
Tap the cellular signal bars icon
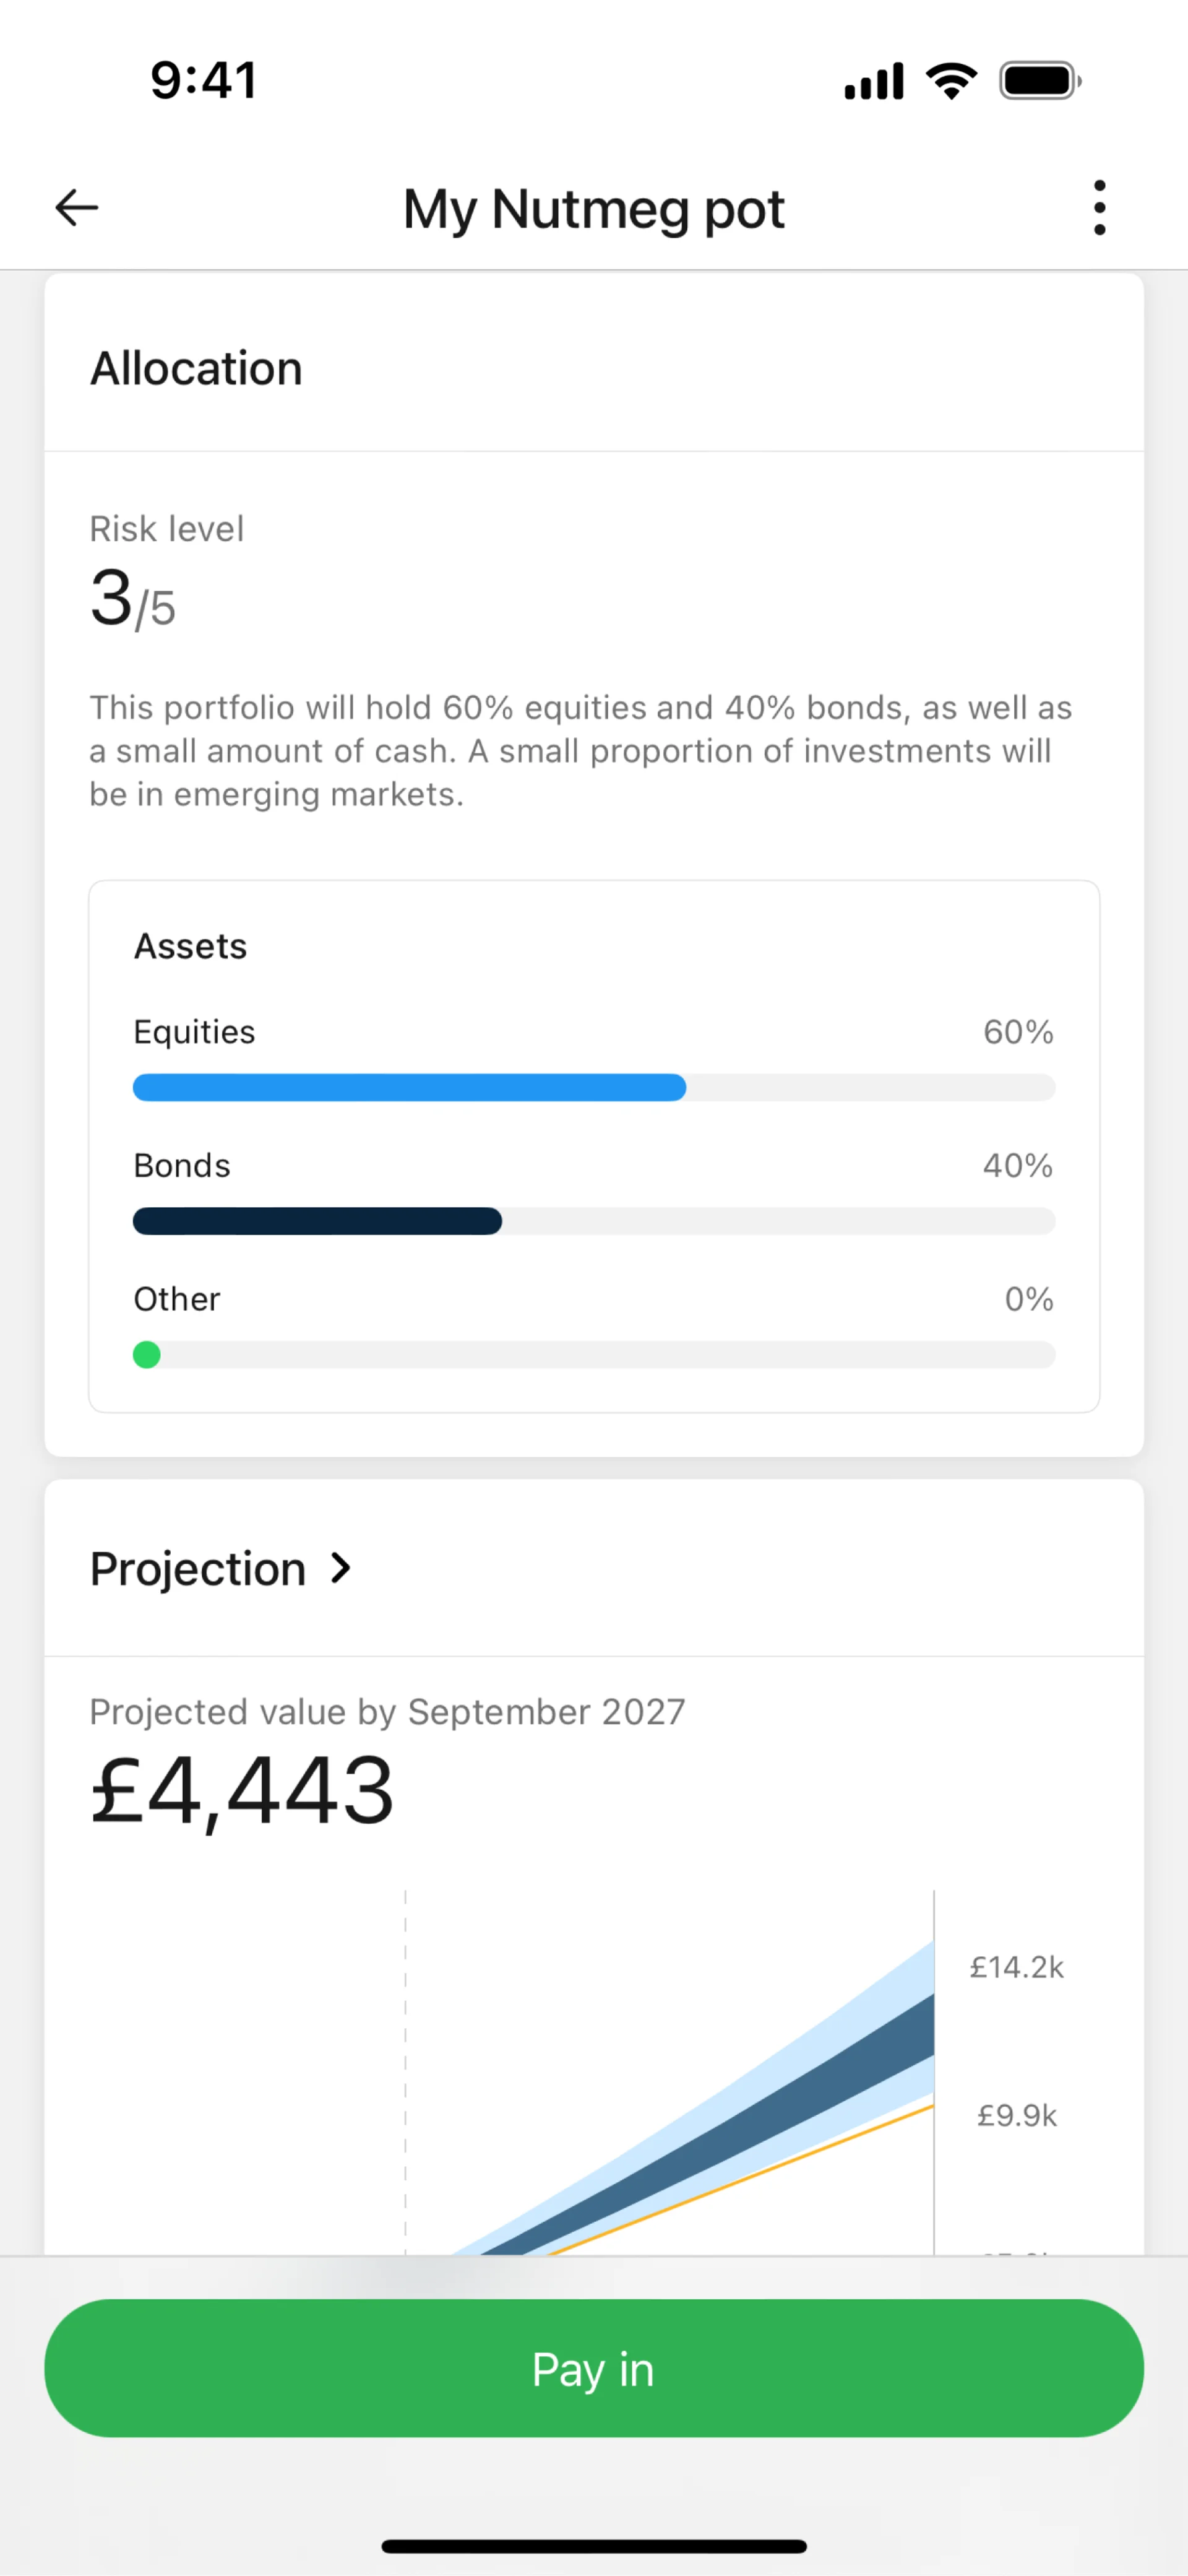click(873, 82)
